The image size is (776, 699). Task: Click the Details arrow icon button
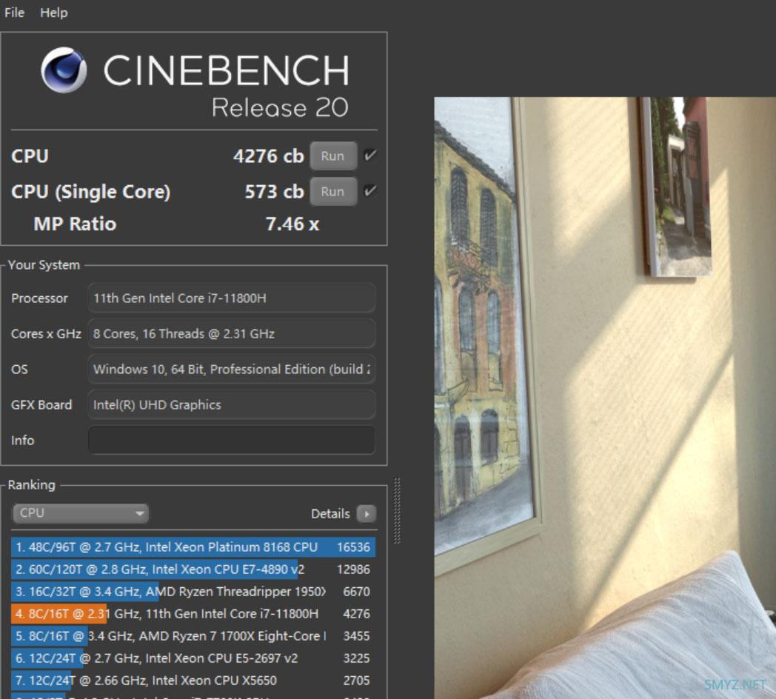tap(366, 514)
